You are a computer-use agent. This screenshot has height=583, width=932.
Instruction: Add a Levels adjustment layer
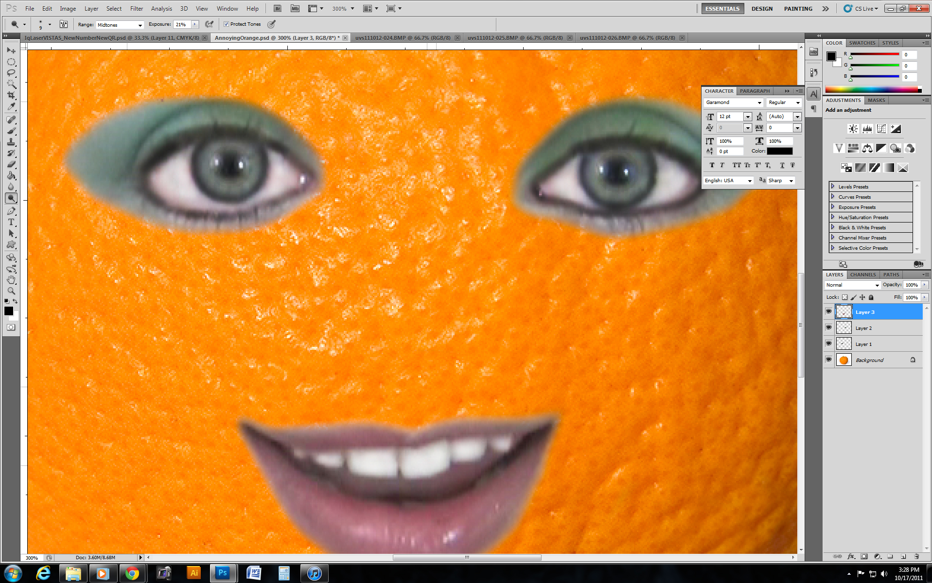pyautogui.click(x=867, y=129)
